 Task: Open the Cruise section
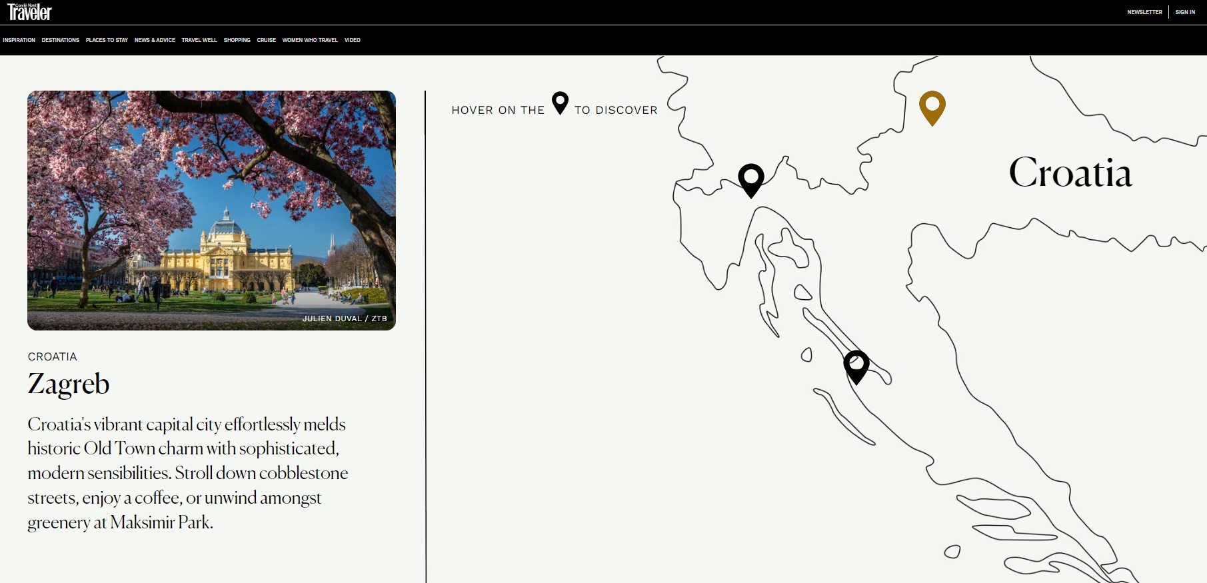coord(266,40)
